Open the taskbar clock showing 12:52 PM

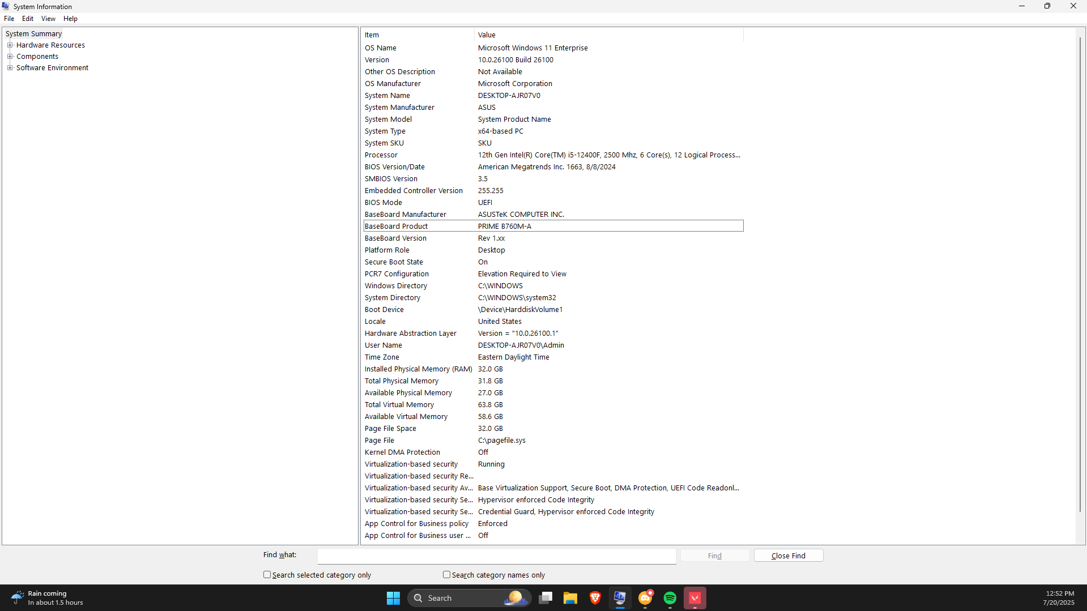pos(1059,598)
